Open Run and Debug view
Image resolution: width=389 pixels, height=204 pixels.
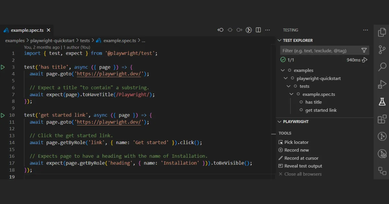[382, 85]
